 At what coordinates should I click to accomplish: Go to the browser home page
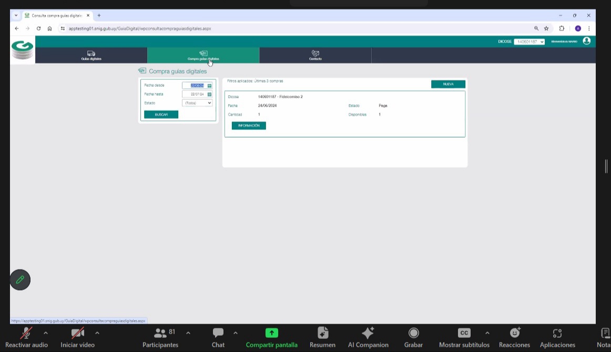49,28
